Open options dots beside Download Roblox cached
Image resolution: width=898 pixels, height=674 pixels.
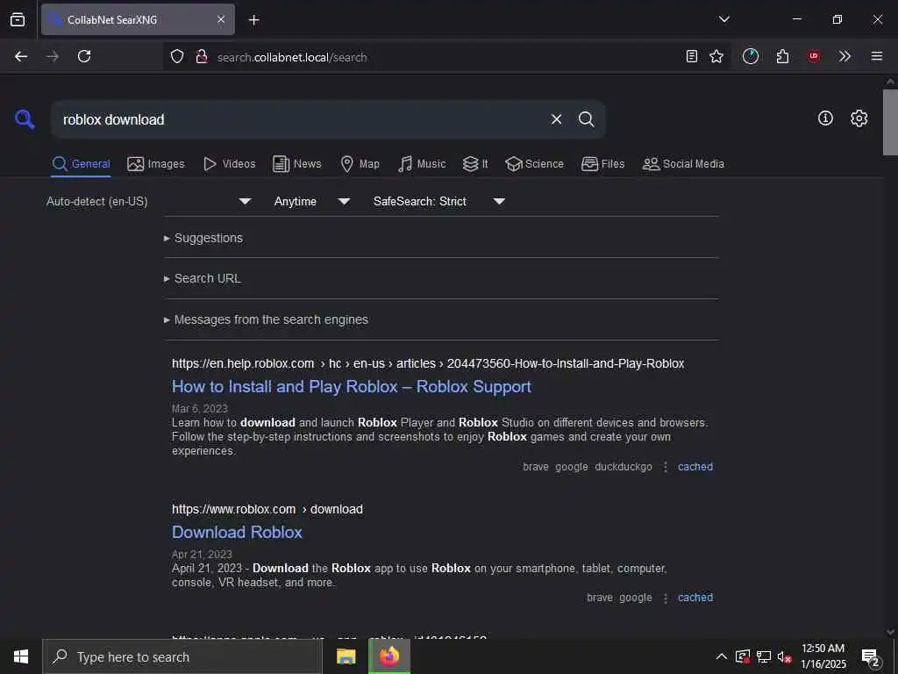click(x=665, y=599)
